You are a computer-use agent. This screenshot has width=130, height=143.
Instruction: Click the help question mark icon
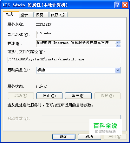[118, 5]
